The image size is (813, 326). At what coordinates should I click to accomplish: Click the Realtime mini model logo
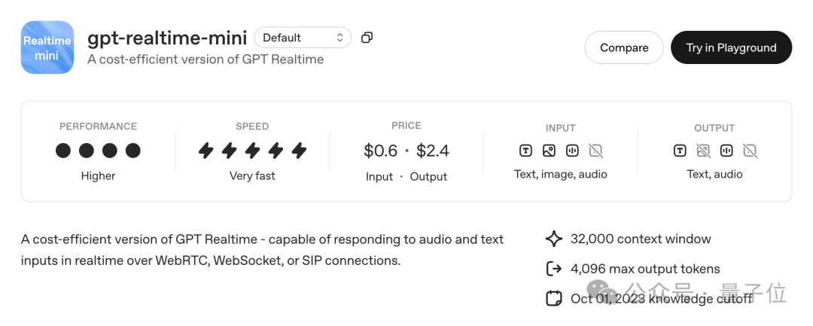tap(47, 47)
